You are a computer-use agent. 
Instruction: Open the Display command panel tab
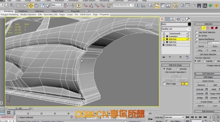tap(183, 19)
